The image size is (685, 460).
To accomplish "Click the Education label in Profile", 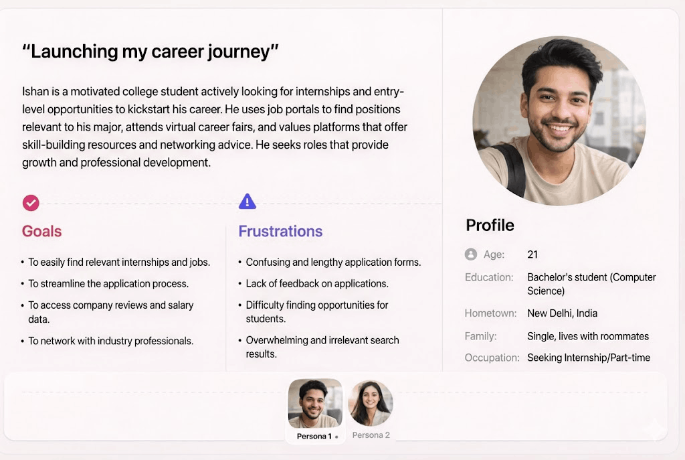I will (489, 277).
